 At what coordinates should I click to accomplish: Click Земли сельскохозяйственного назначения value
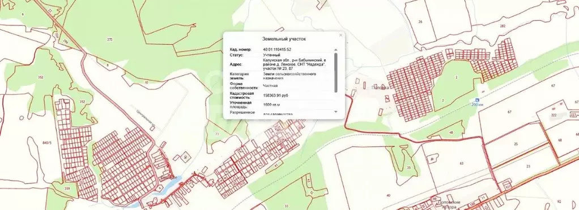[289, 76]
